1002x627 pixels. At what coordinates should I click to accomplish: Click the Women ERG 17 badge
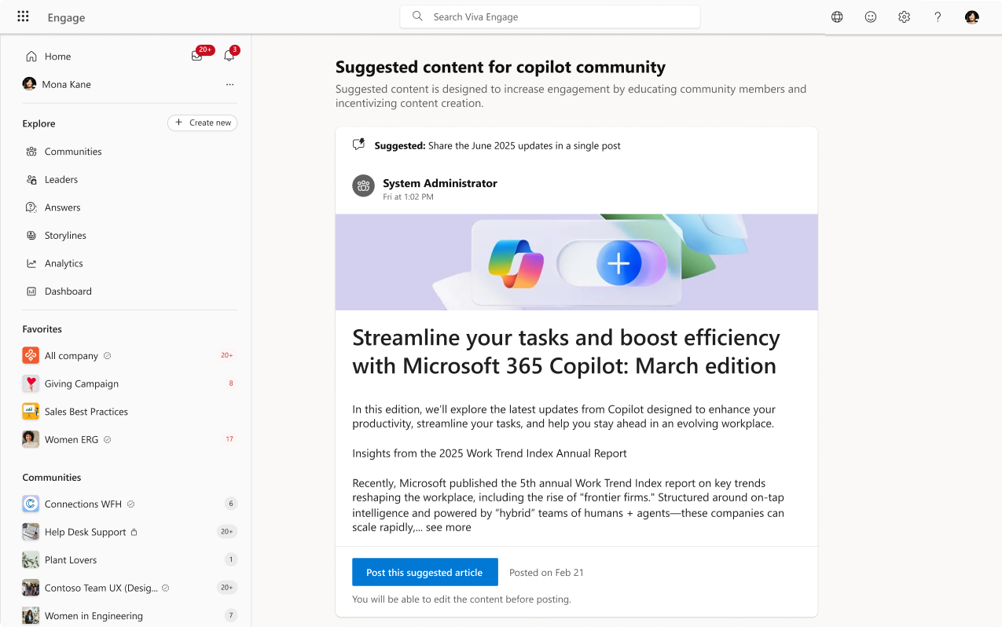click(x=229, y=440)
